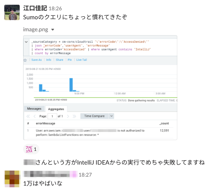Open Live Tail

coord(81,60)
